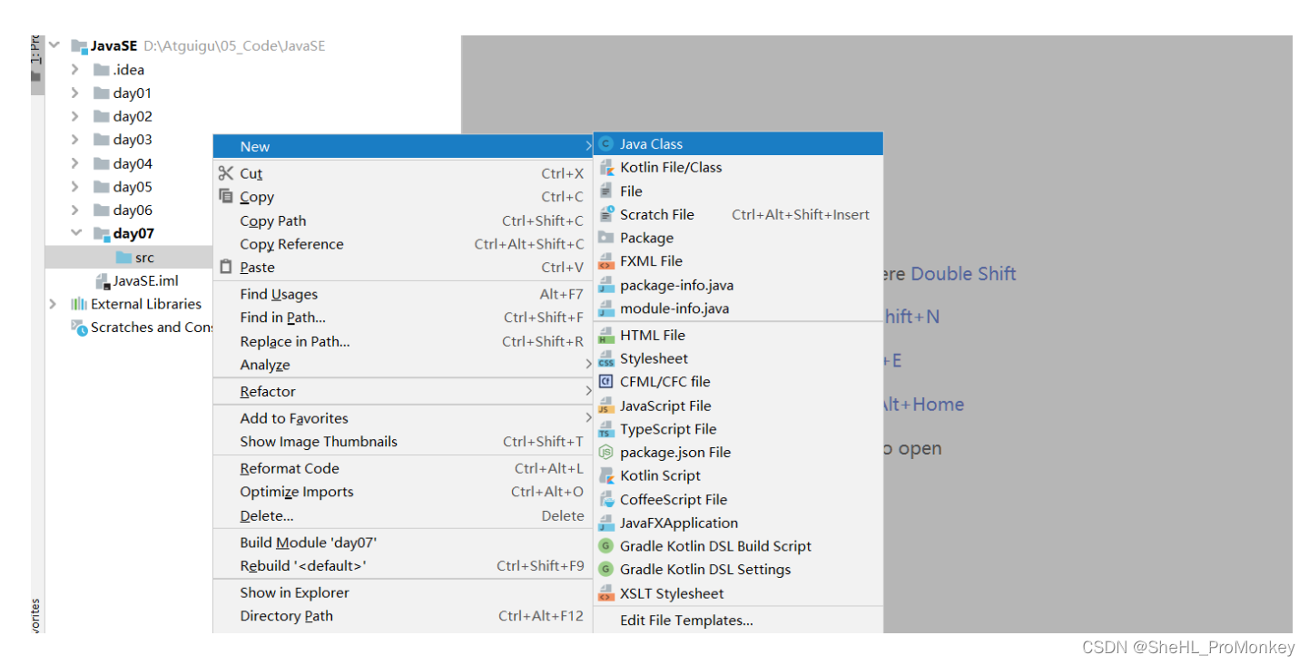Click the Scratches and Consoles icon

(79, 328)
